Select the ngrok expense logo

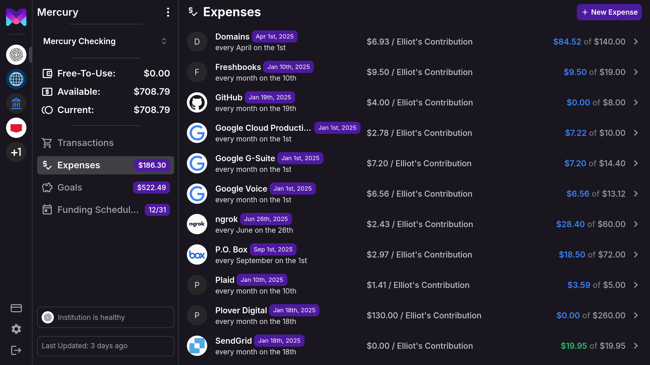click(197, 224)
